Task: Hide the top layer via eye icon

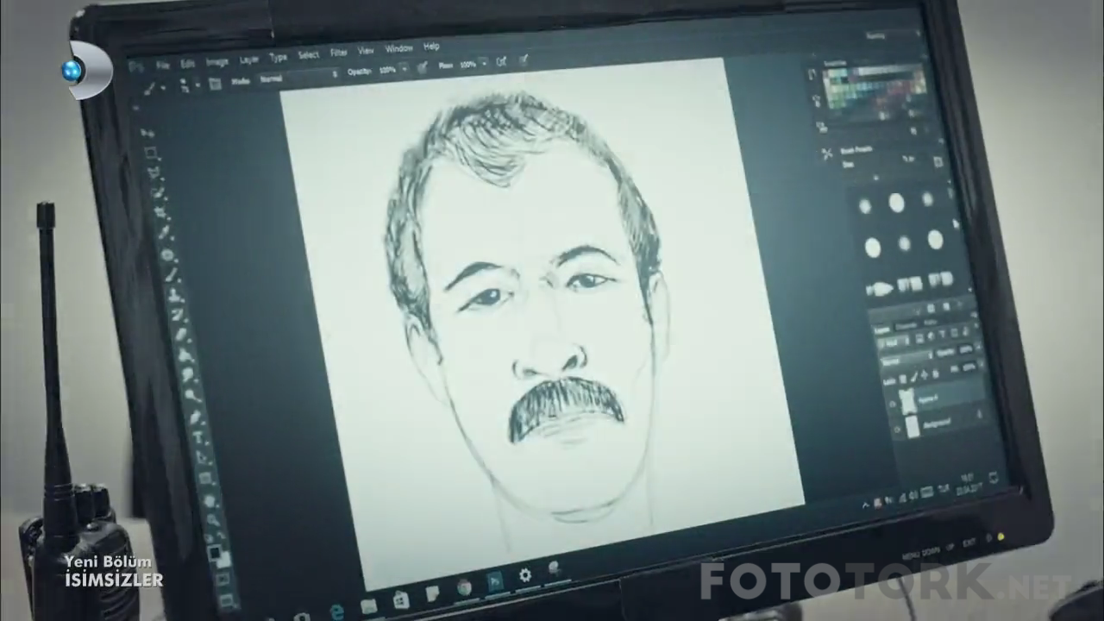Action: click(x=892, y=404)
